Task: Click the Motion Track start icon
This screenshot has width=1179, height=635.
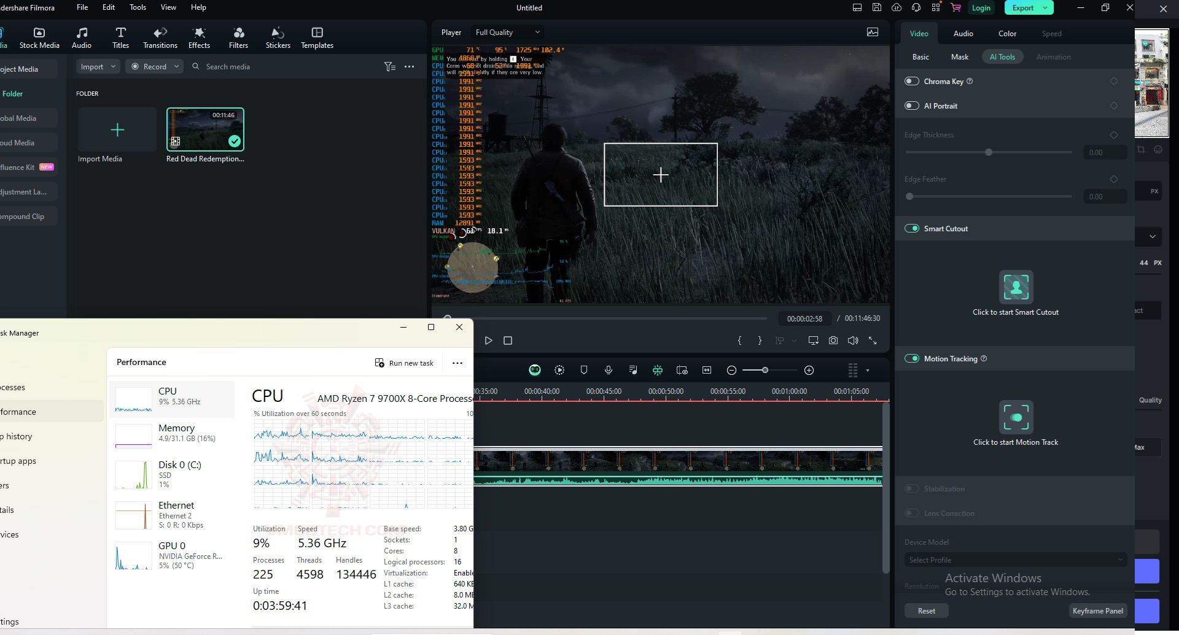Action: [x=1016, y=417]
